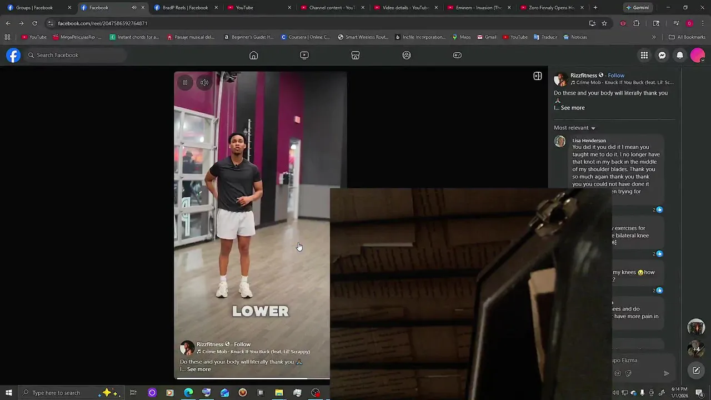This screenshot has width=711, height=400.
Task: Open Chrome extensions puzzle icon
Action: click(637, 23)
